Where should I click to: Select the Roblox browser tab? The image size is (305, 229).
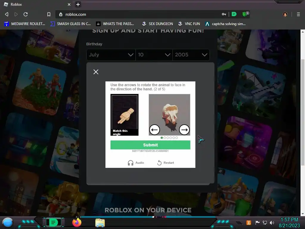click(x=37, y=4)
